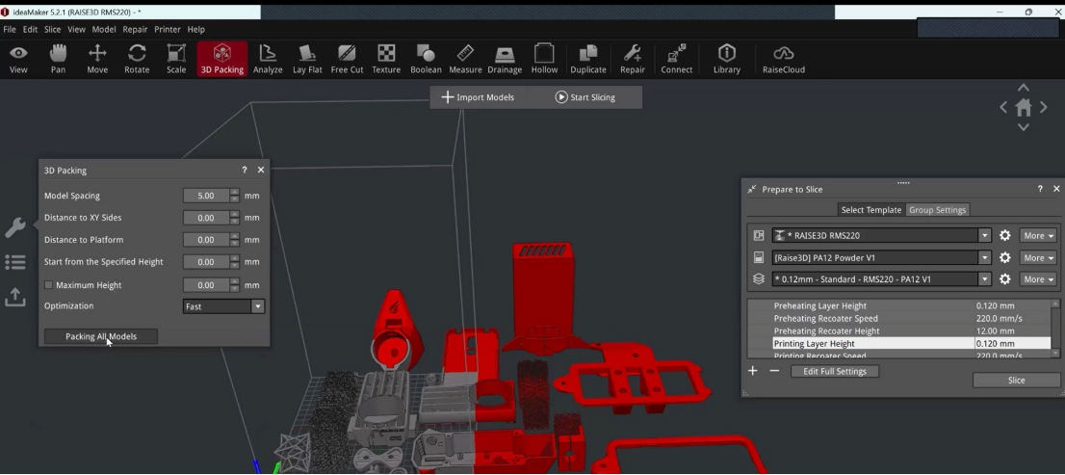Screen dimensions: 1065x475
Task: Launch the Boolean tool
Action: (x=426, y=59)
